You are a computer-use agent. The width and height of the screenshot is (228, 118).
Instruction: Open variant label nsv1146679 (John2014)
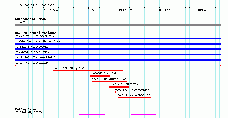pyautogui.click(x=134, y=95)
